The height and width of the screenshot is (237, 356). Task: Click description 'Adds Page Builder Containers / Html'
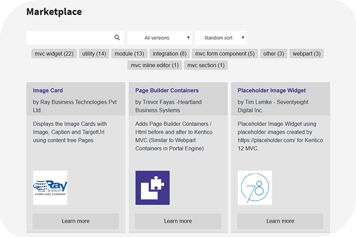[173, 128]
